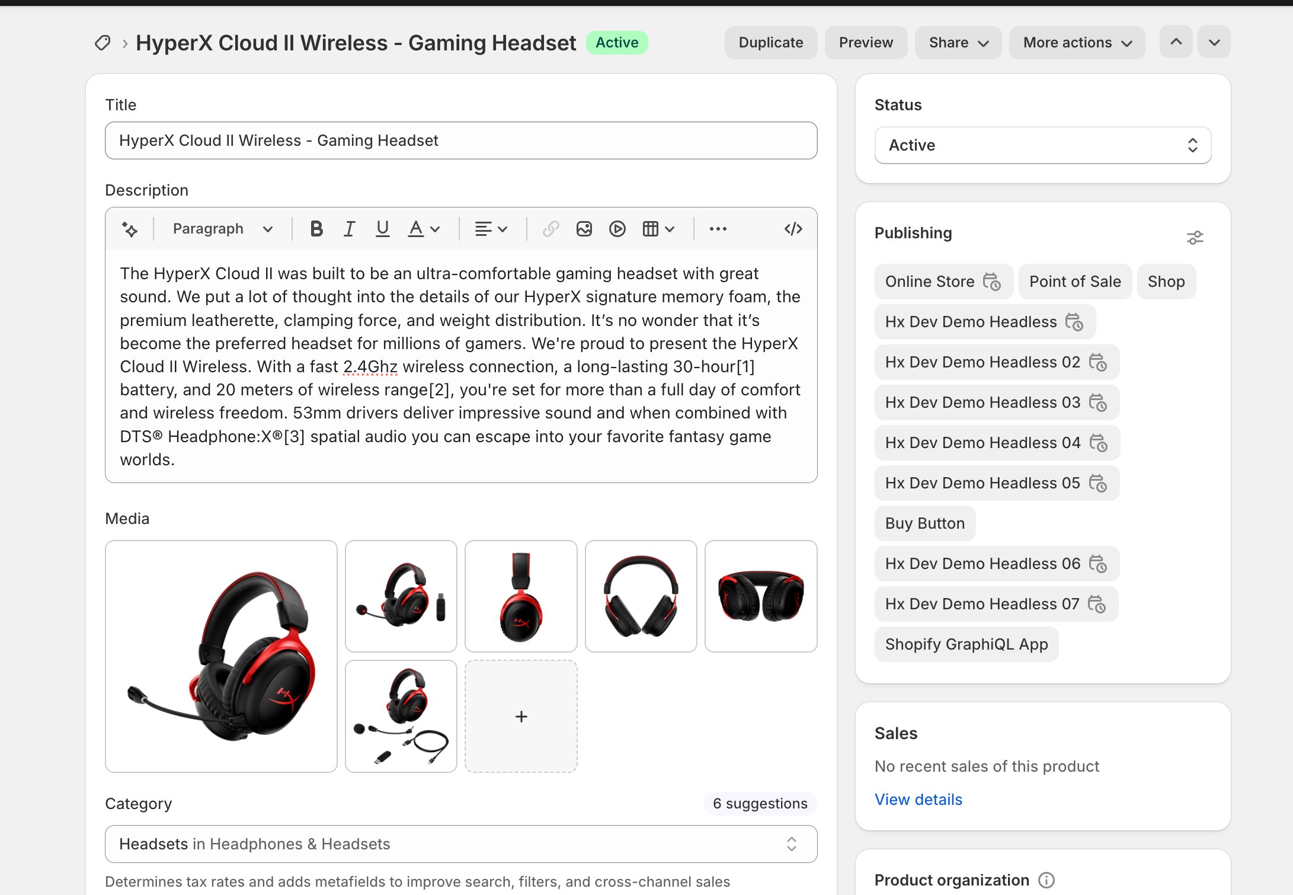Open the Publishing channels management icon

(1195, 237)
